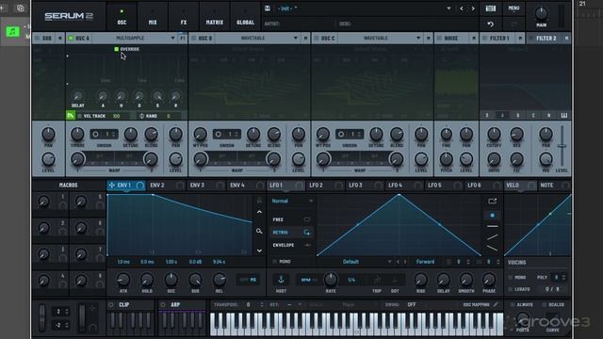Select the rising ramp LFO draw shape
The width and height of the screenshot is (603, 339).
pos(492,237)
